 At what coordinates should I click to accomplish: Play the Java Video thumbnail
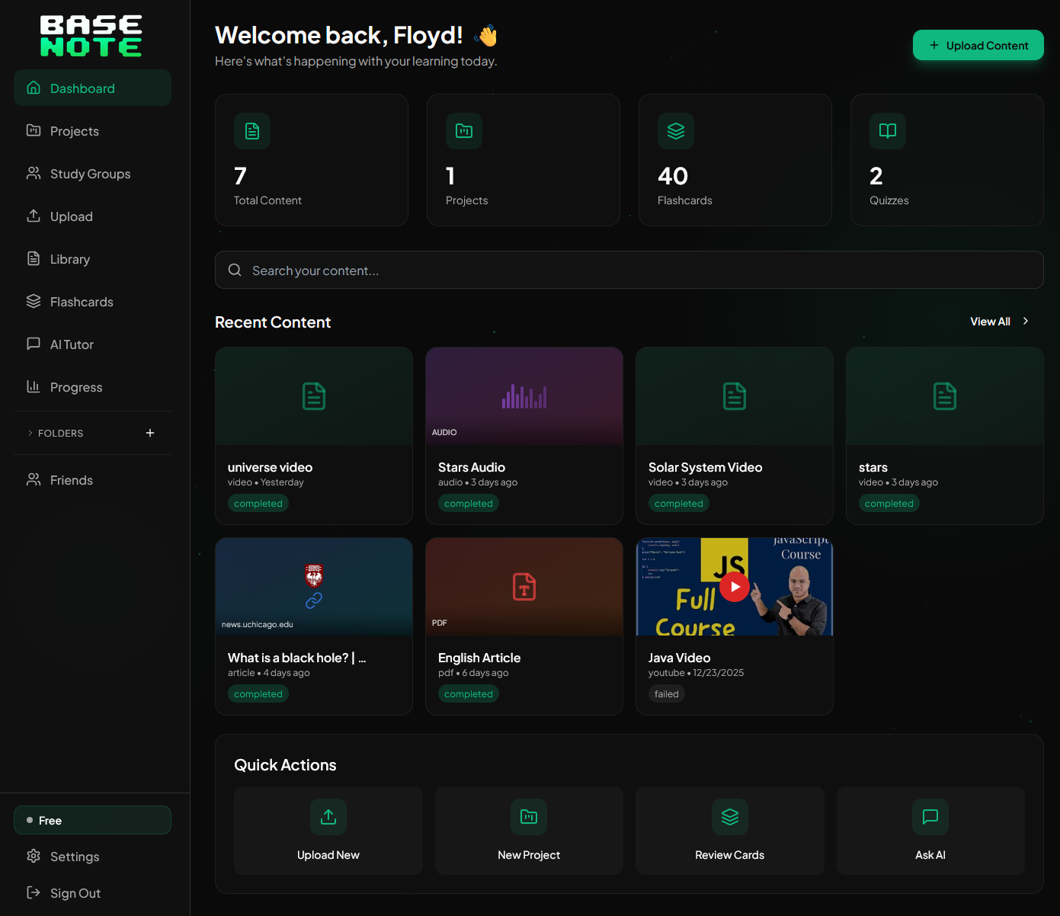(x=734, y=586)
